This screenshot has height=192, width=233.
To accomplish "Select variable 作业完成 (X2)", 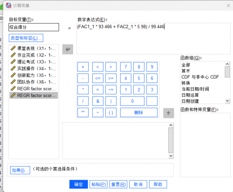I will pos(34,55).
